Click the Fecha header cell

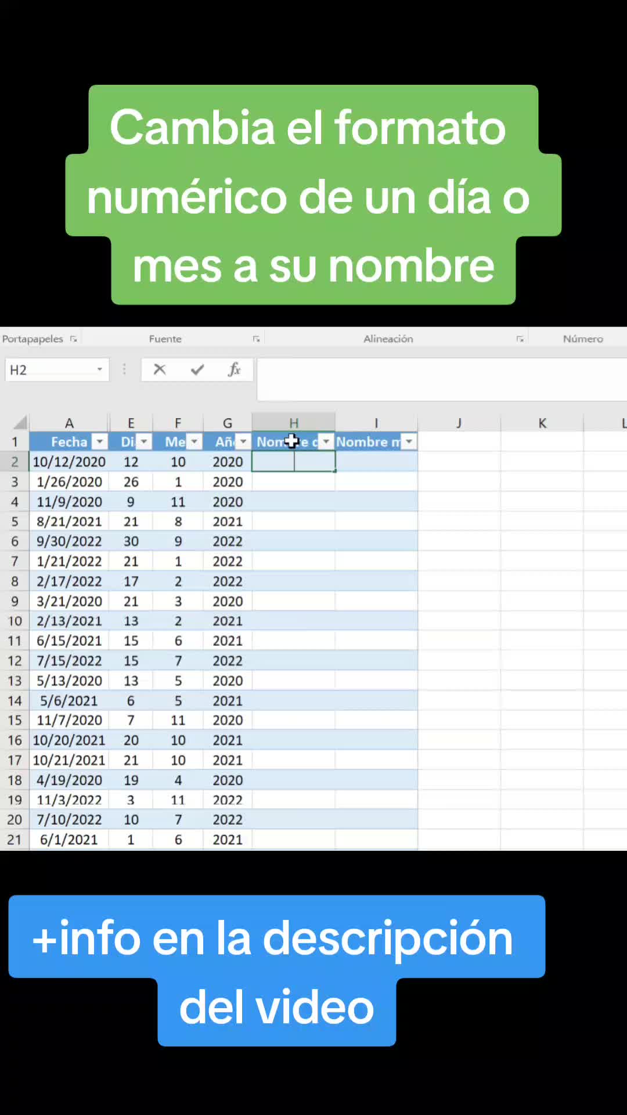click(x=69, y=442)
